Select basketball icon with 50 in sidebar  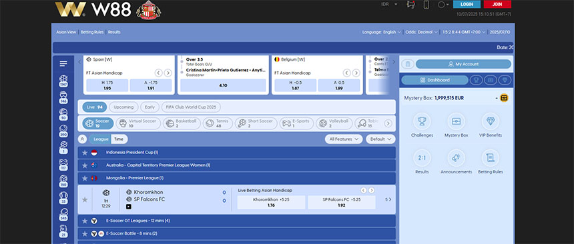pyautogui.click(x=63, y=115)
